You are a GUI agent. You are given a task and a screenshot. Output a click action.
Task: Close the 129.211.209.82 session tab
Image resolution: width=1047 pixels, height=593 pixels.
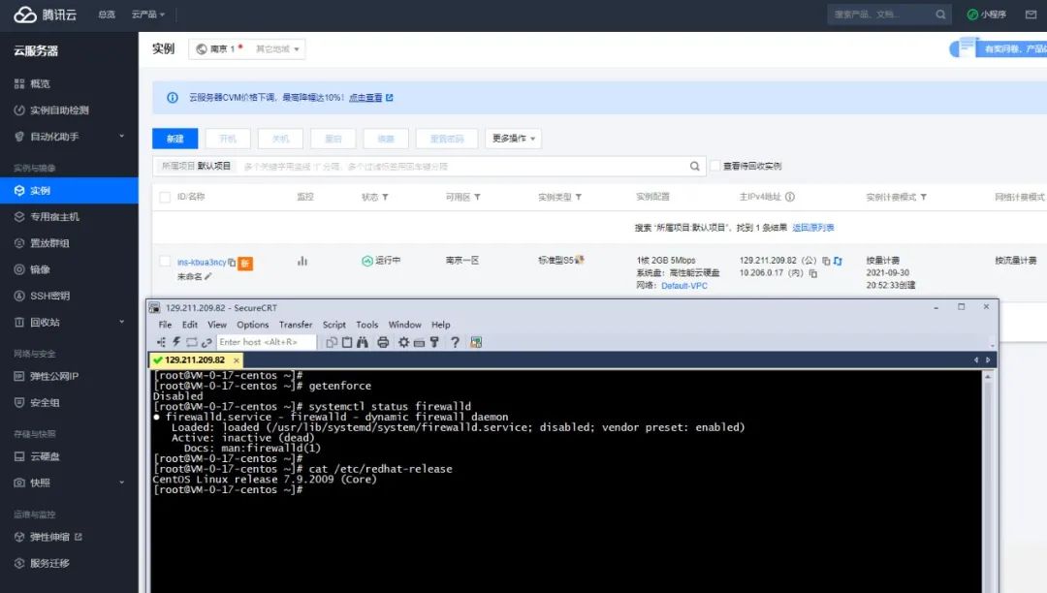point(237,360)
